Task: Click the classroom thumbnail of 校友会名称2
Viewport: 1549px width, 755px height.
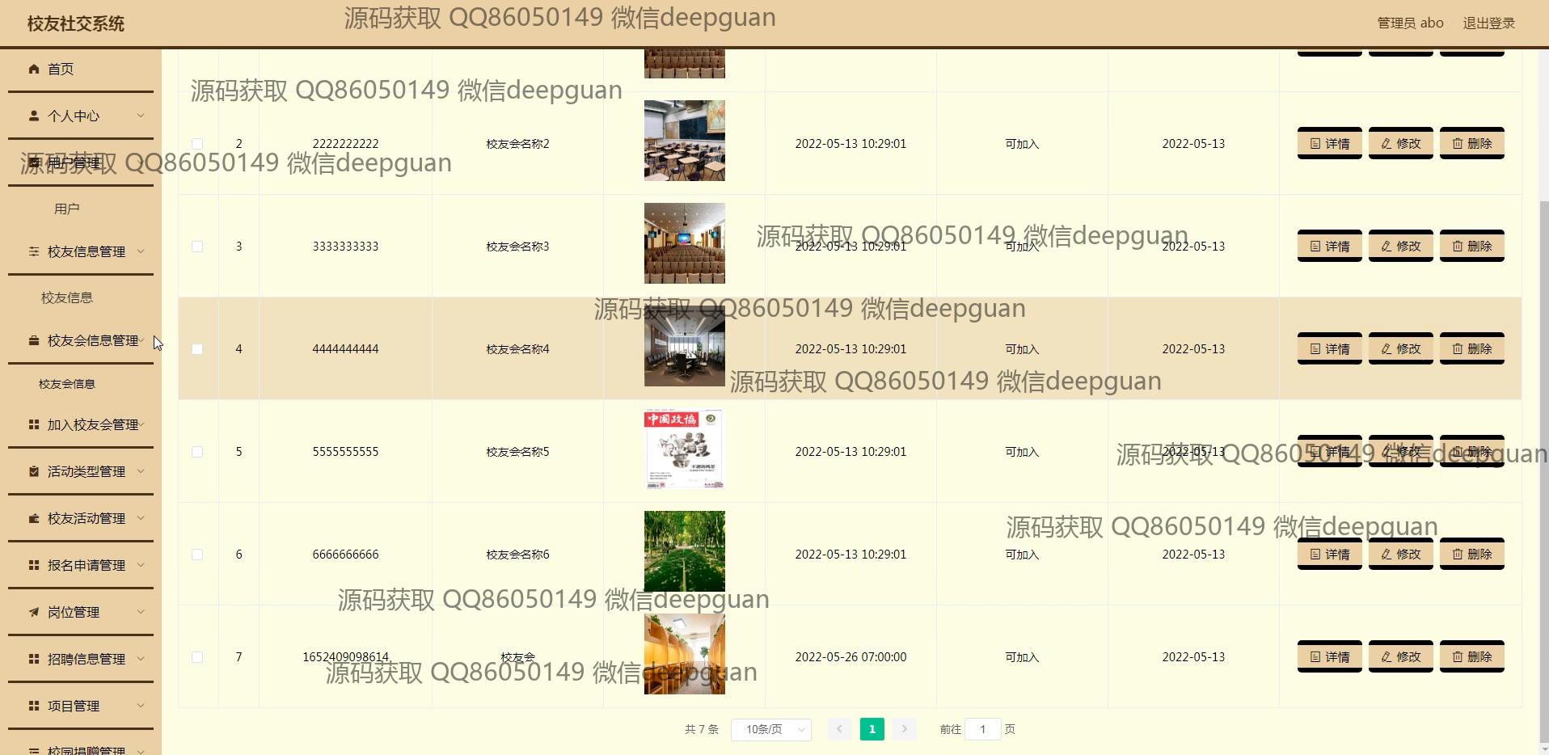Action: pyautogui.click(x=685, y=141)
